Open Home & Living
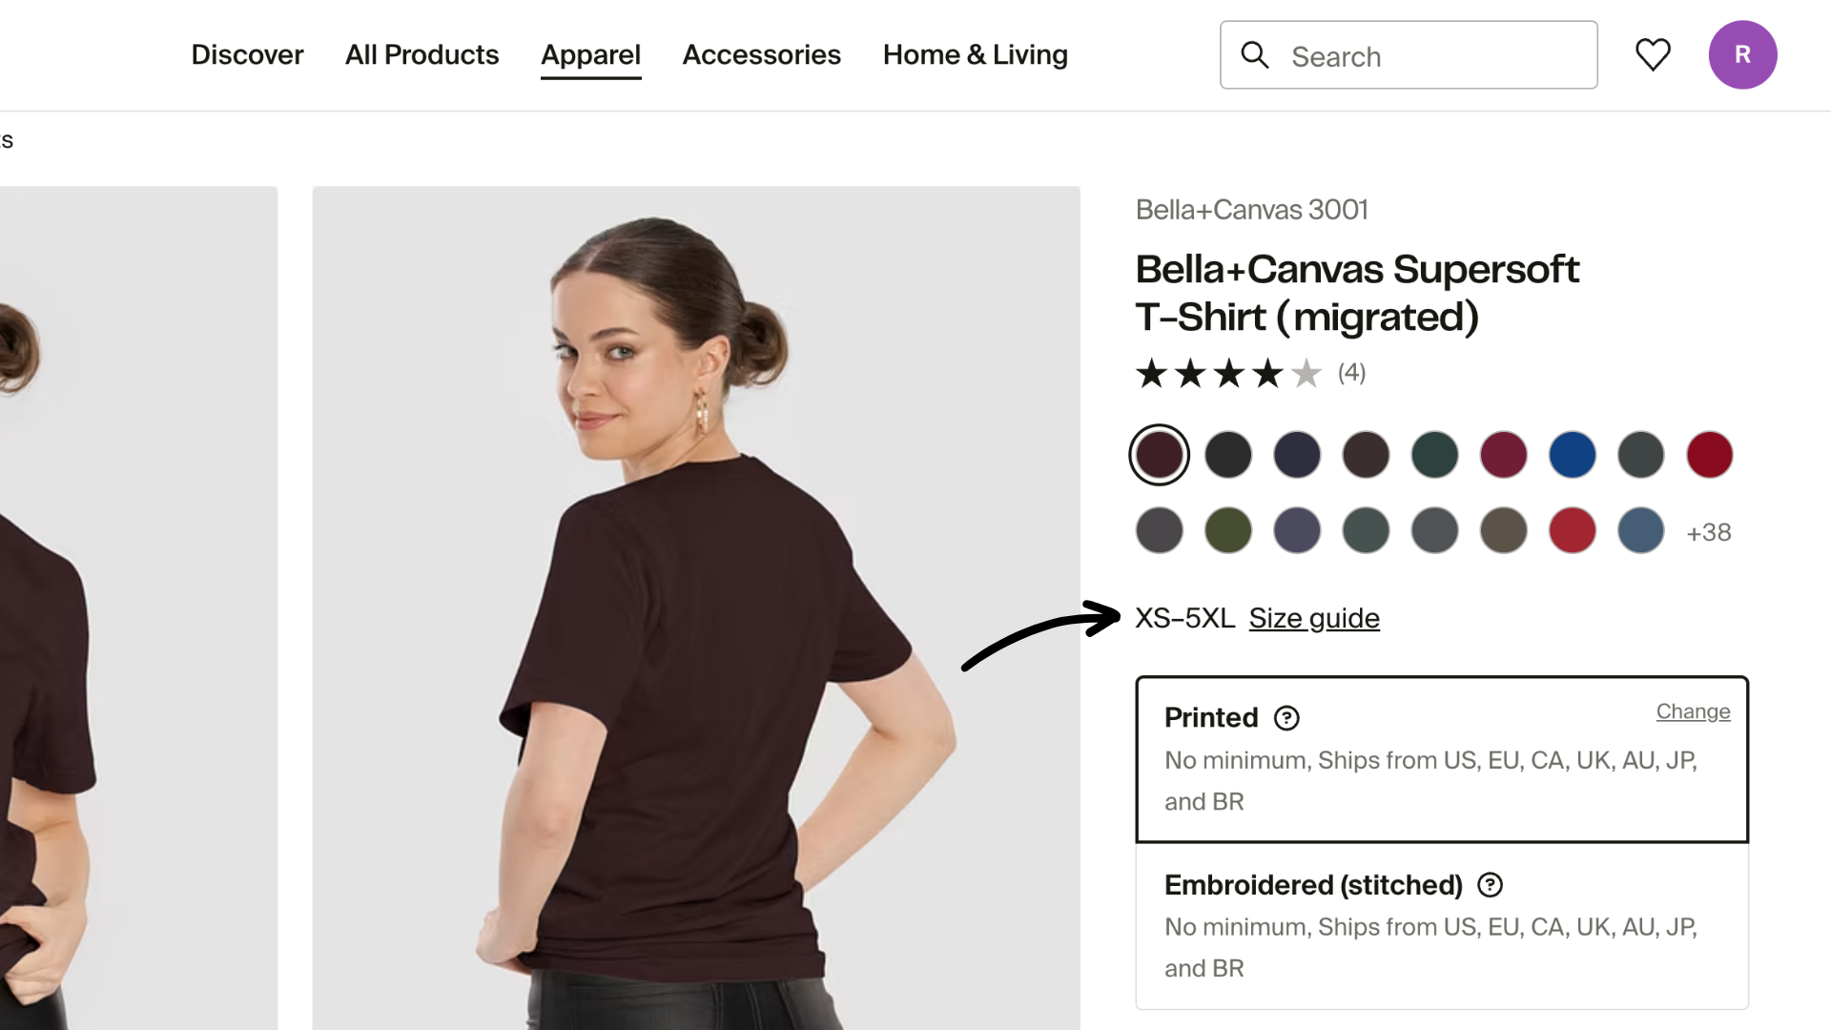The width and height of the screenshot is (1831, 1030). tap(975, 54)
